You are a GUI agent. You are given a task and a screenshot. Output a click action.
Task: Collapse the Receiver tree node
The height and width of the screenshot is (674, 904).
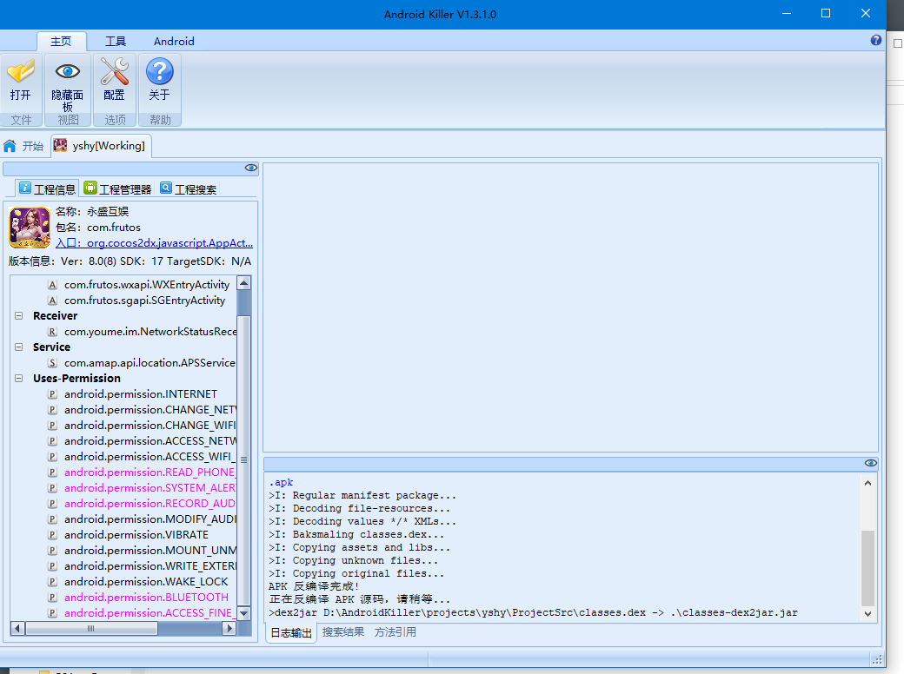pos(18,315)
